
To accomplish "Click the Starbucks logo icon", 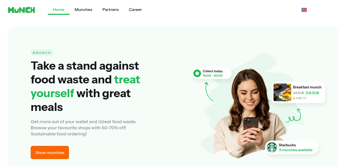I will 272,147.
